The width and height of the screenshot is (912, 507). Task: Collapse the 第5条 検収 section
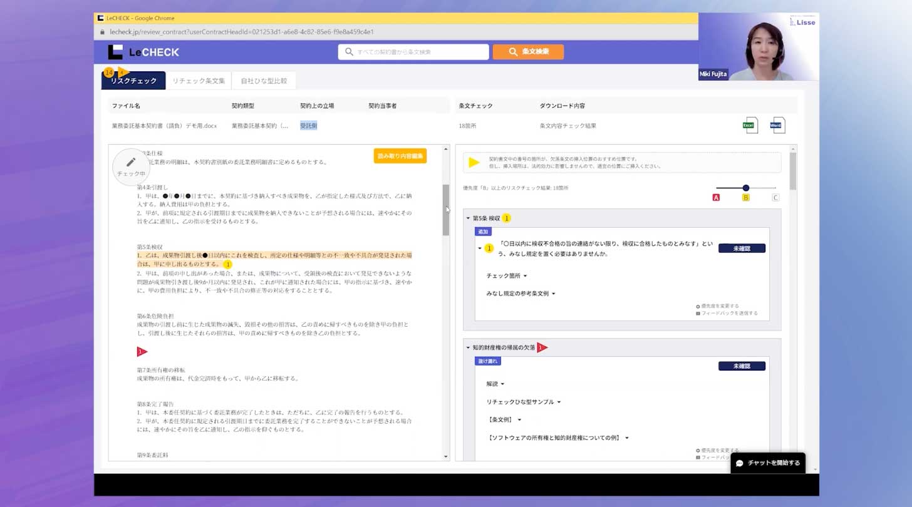[468, 218]
